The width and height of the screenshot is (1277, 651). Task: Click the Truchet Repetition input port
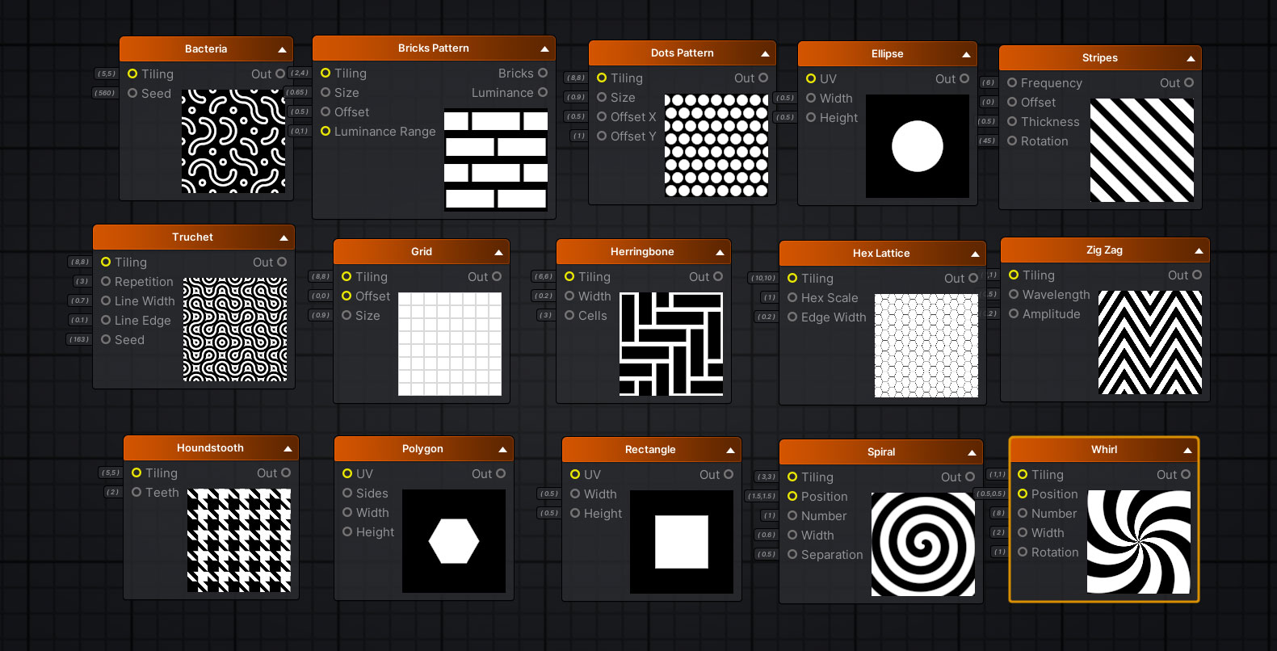point(106,281)
